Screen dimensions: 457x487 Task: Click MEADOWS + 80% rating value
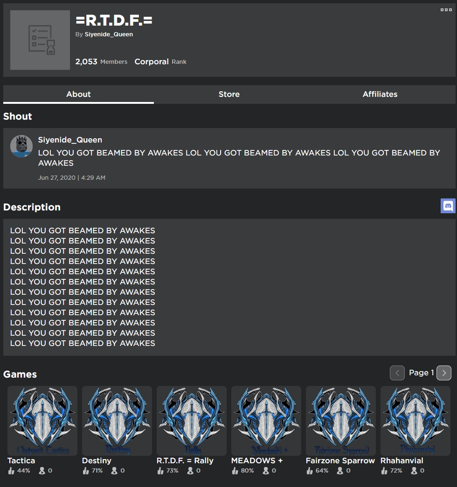pos(247,471)
